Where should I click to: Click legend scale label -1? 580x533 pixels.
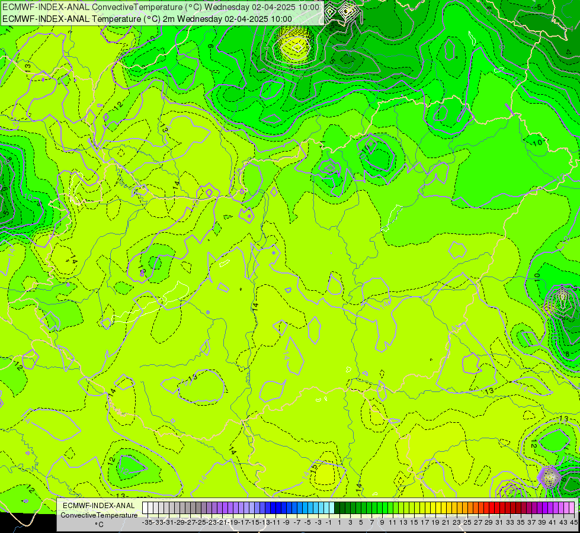coord(328,522)
